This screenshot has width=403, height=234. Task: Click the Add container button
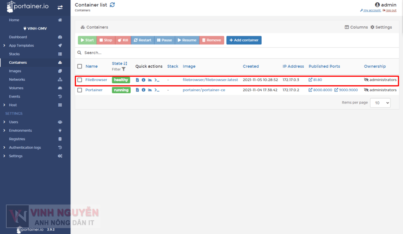[x=244, y=40]
